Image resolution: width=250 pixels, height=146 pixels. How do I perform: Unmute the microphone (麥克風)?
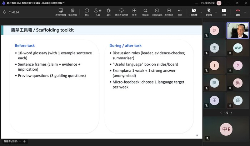tap(208, 11)
